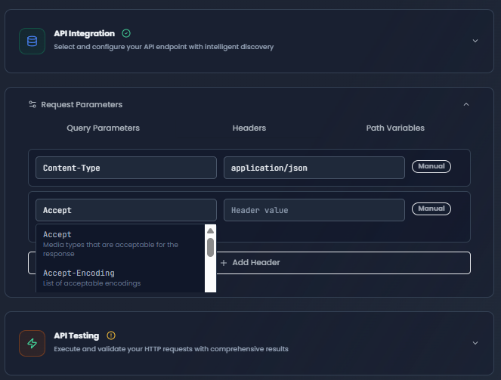The height and width of the screenshot is (380, 501).
Task: Switch to the Query Parameters tab
Action: pyautogui.click(x=103, y=128)
